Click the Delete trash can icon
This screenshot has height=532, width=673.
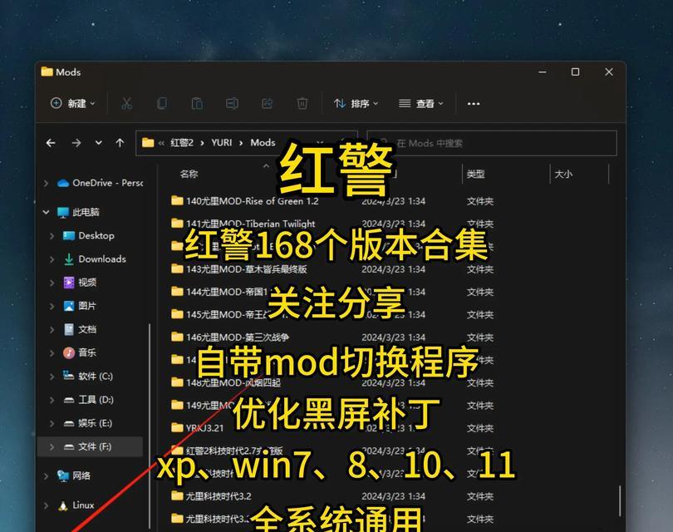(302, 103)
